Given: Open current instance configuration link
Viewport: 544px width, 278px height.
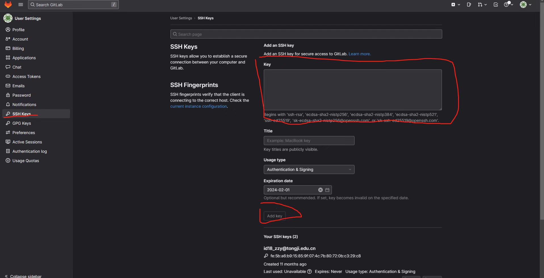Looking at the screenshot, I should click(198, 106).
